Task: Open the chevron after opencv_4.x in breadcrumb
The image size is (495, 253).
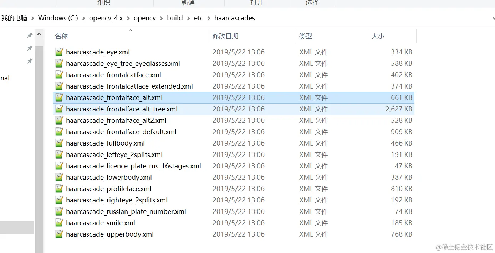Action: pos(128,18)
